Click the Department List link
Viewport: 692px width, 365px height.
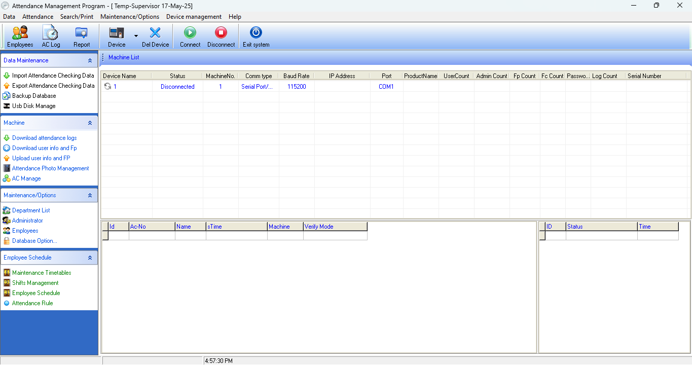(31, 210)
